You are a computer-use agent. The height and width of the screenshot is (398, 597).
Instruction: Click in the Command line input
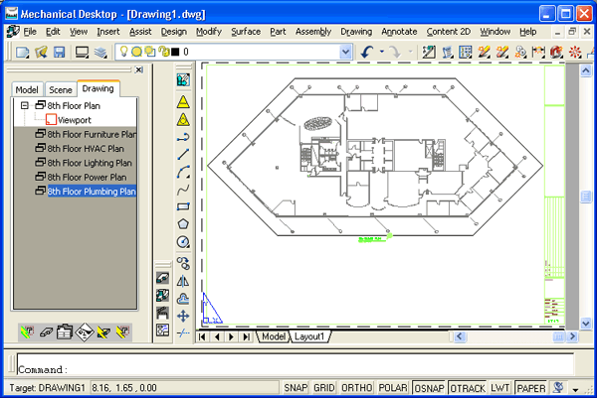pos(298,368)
